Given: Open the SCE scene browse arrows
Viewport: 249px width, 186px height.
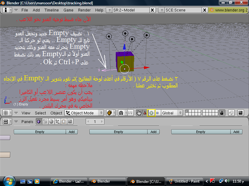Looking at the screenshot, I should 162,10.
